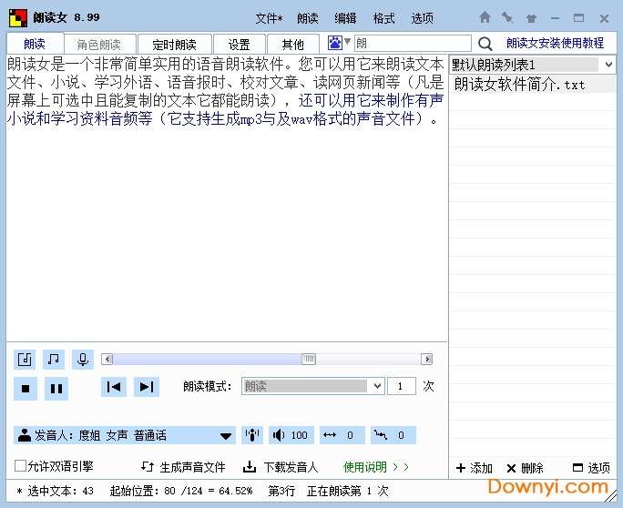Open the 编辑 menu
Image resolution: width=623 pixels, height=508 pixels.
pyautogui.click(x=345, y=18)
